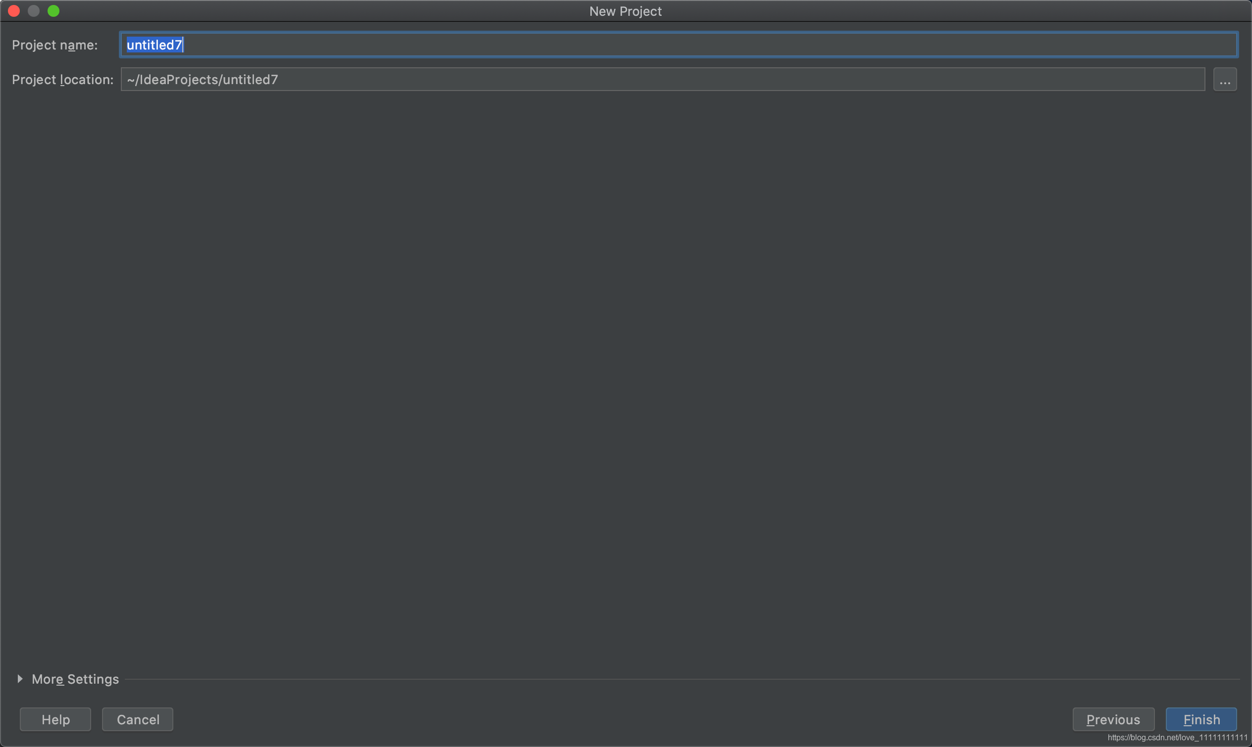Click the Help button
The height and width of the screenshot is (747, 1252).
[56, 719]
